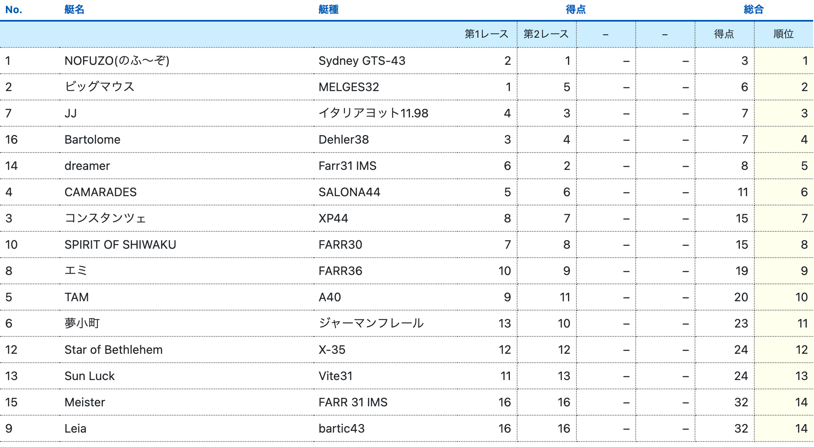Click the 順位 sub-header
Screen dimensions: 814x447
pyautogui.click(x=783, y=34)
